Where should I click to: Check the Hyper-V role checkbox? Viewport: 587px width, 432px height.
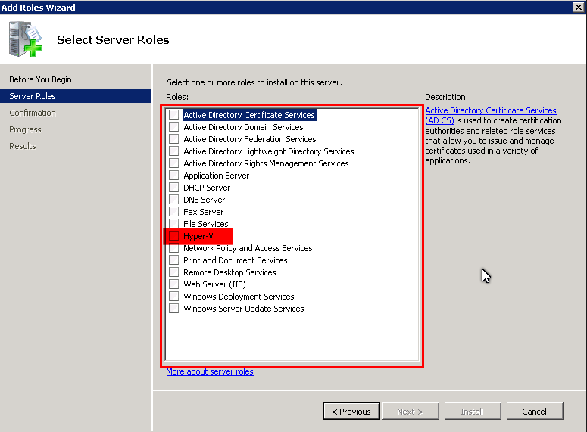point(173,235)
